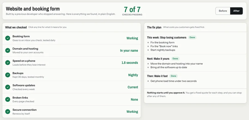Click the Every page checked subtitle
The image size is (249, 120).
(x=23, y=101)
